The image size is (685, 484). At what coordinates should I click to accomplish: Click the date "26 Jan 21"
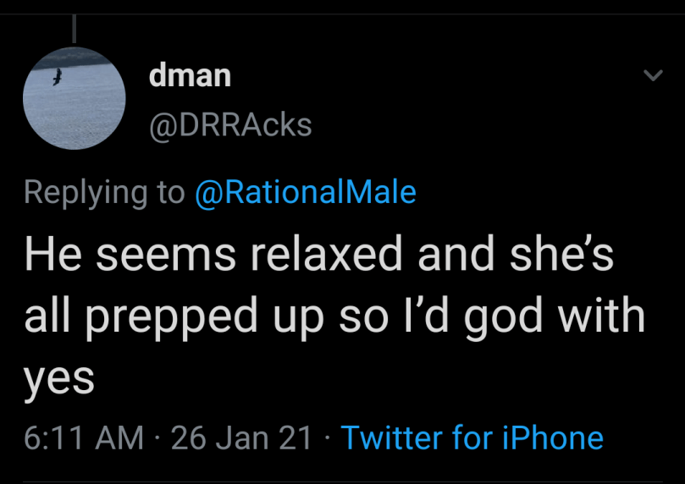(x=242, y=437)
